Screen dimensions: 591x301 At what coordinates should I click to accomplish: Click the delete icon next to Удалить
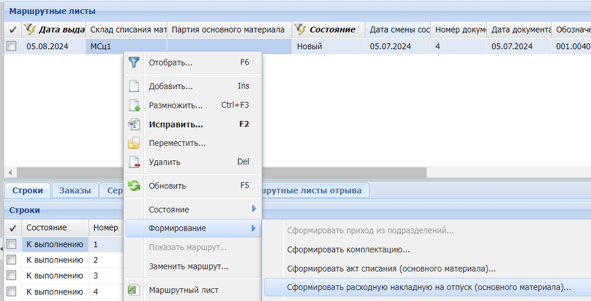[x=134, y=162]
